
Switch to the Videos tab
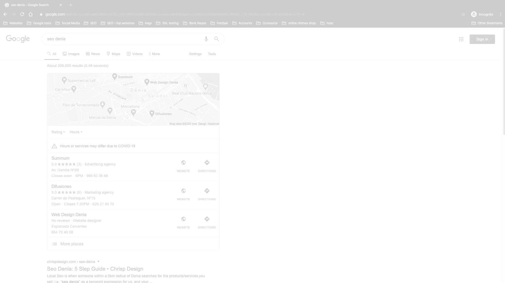(135, 54)
